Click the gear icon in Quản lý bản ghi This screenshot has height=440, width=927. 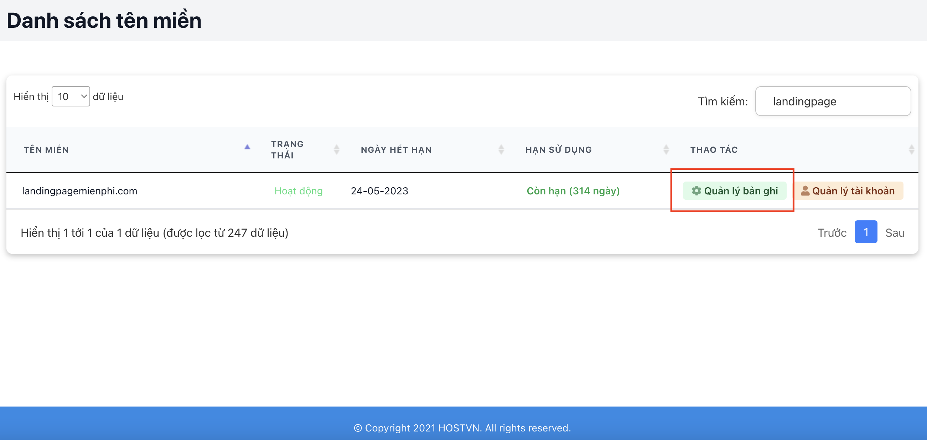click(696, 190)
